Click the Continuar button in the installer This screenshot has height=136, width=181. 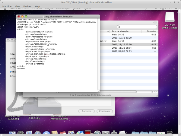coord(105,111)
